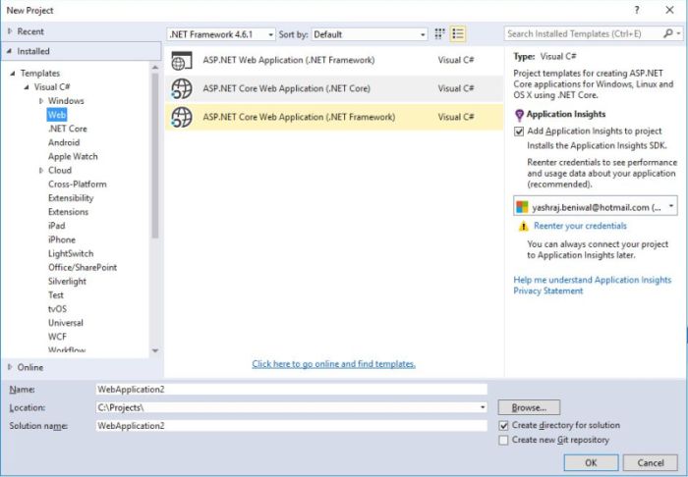Select the .NET Core template category
Image resolution: width=688 pixels, height=477 pixels.
pos(68,129)
